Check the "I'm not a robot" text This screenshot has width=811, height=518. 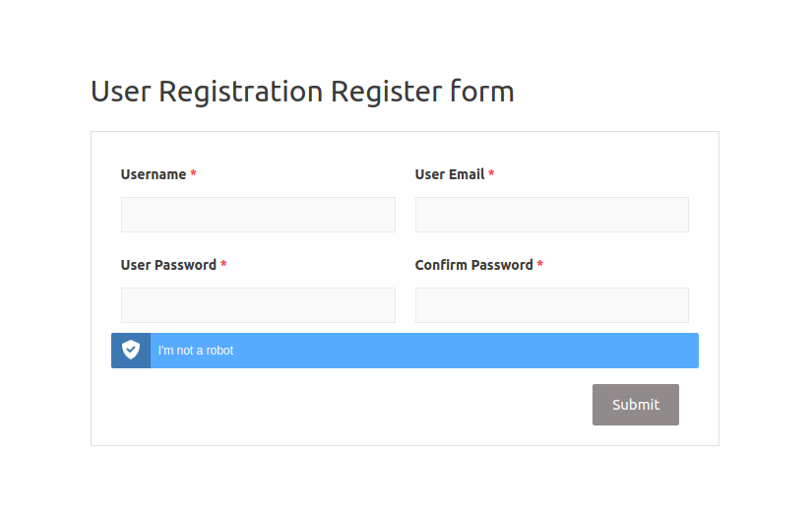pos(196,351)
